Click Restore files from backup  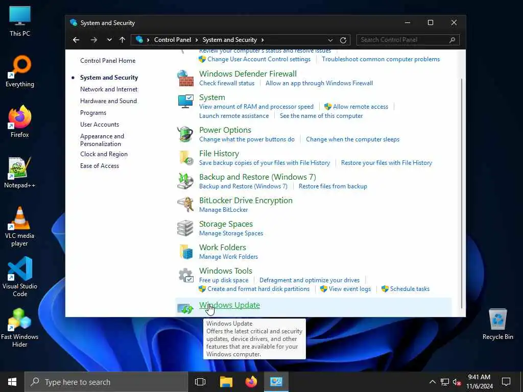333,186
